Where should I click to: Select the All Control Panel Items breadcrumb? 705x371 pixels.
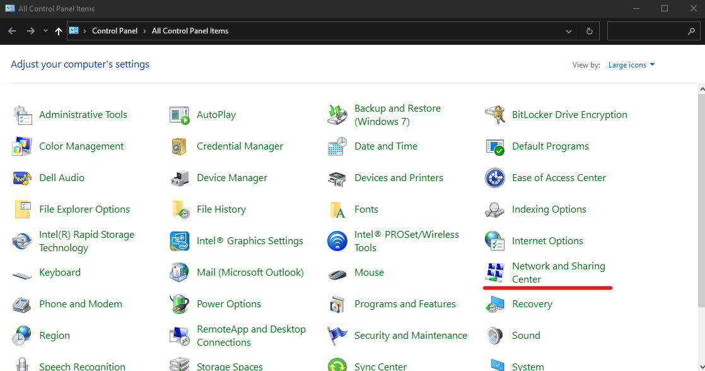[190, 31]
